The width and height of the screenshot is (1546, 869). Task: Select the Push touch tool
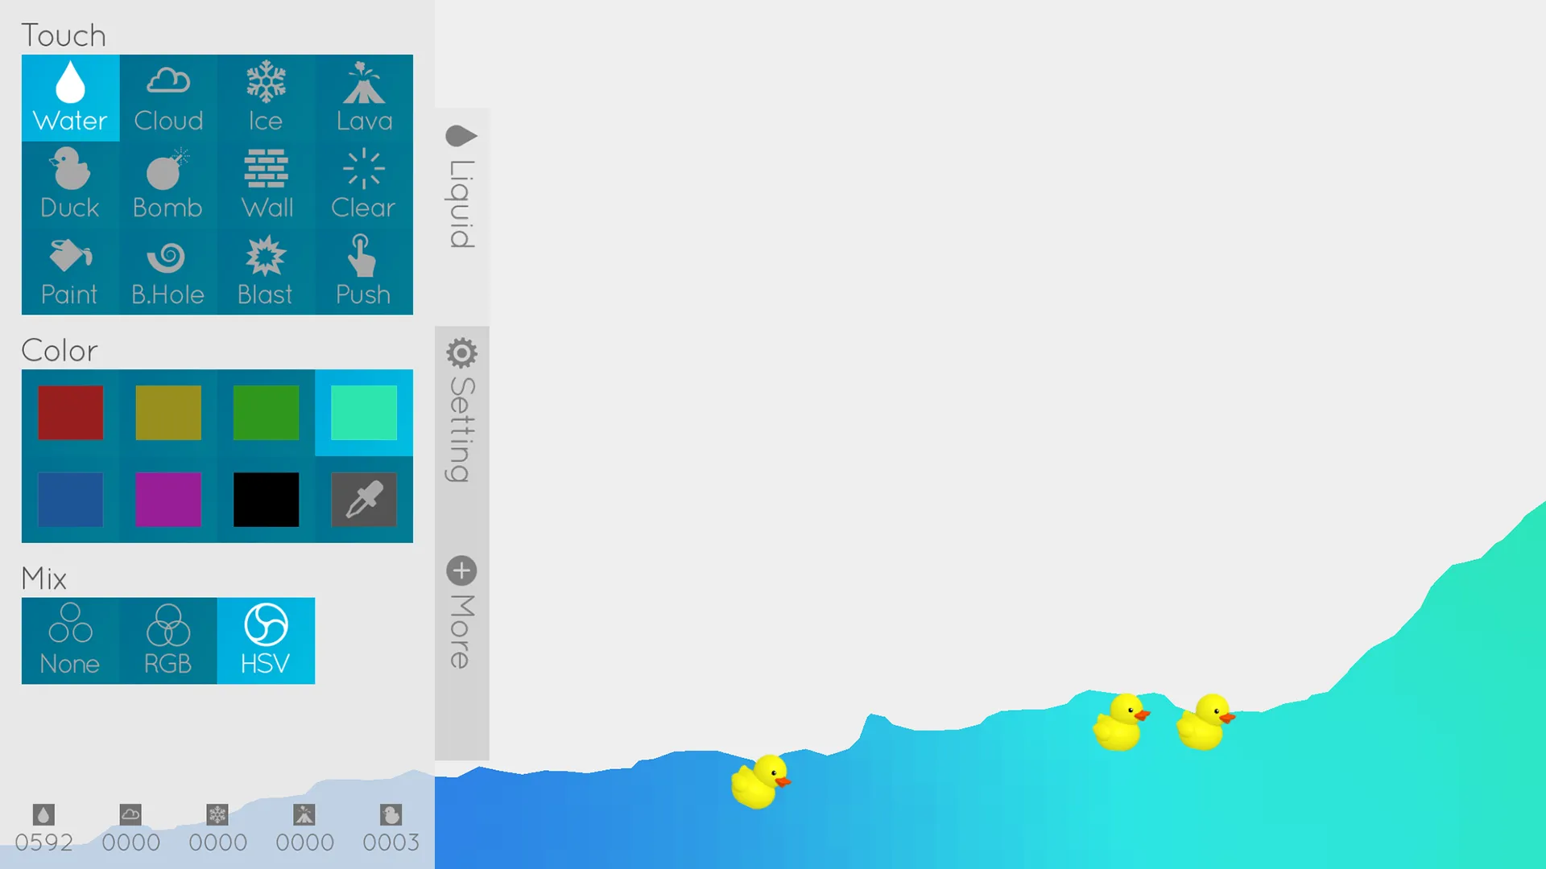click(x=363, y=270)
